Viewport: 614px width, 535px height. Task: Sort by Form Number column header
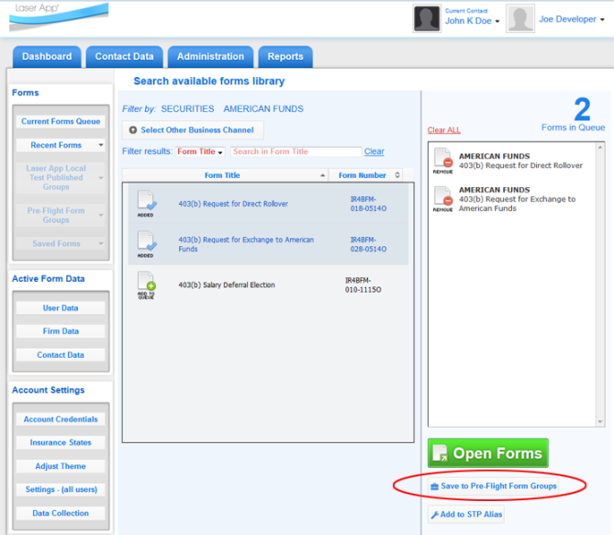[363, 175]
